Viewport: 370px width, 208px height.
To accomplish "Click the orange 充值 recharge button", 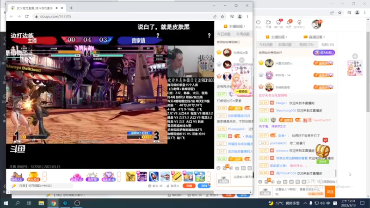I will 189,186.
